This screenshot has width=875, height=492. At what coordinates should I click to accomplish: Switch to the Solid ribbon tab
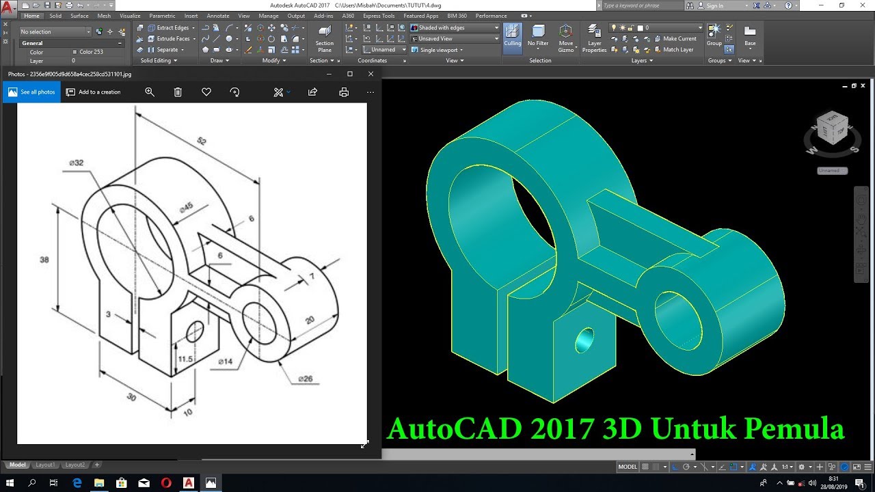click(x=55, y=16)
